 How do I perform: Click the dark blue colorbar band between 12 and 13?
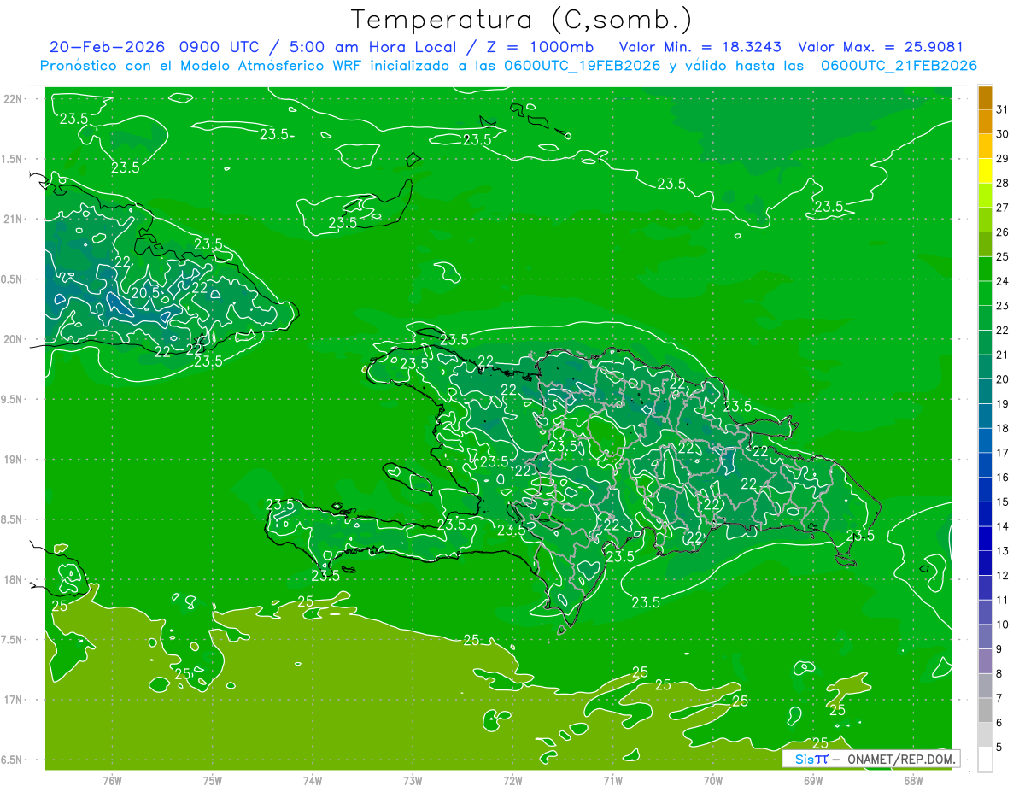985,563
